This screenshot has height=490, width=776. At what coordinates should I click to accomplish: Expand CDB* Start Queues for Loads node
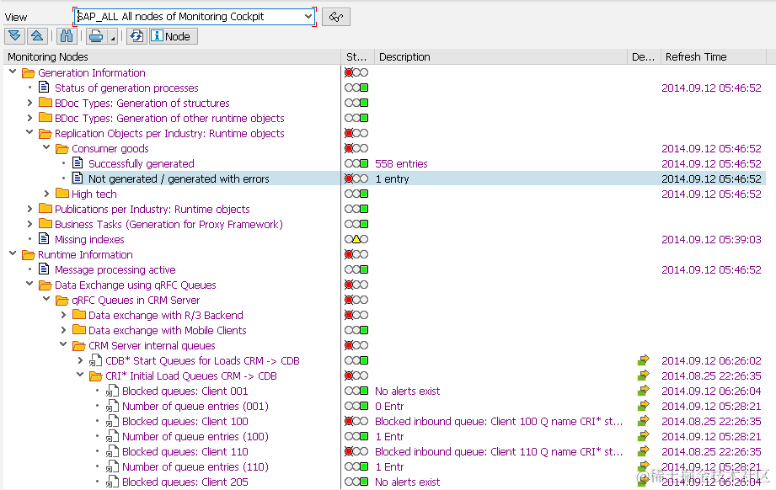pos(80,360)
